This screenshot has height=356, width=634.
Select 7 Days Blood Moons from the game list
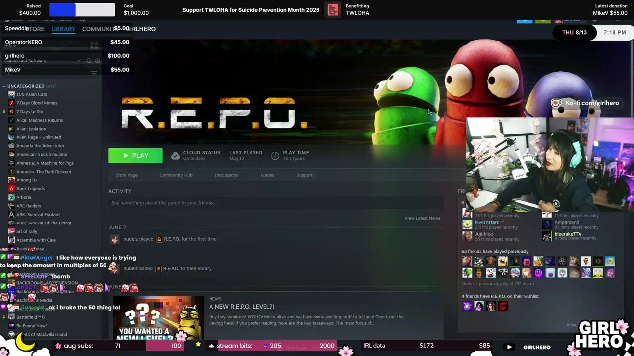click(37, 103)
